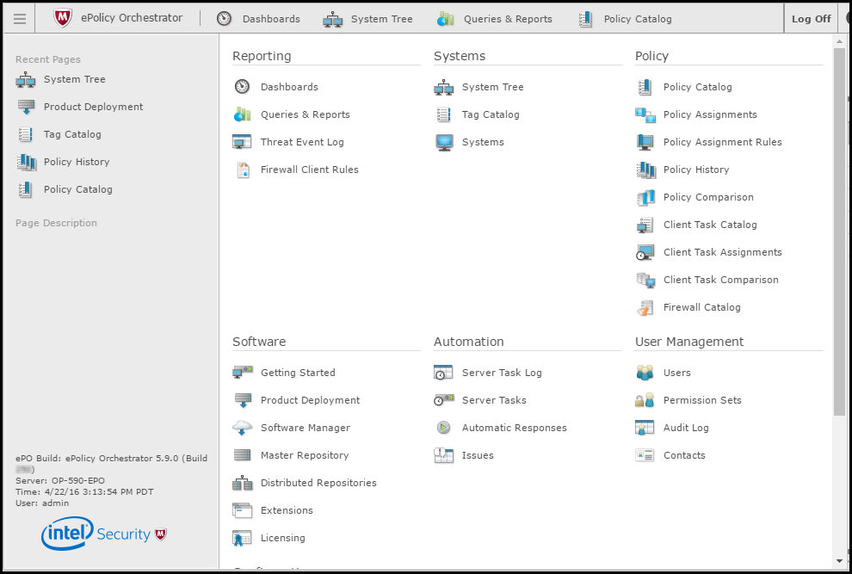This screenshot has width=852, height=574.
Task: Click the Queries & Reports icon under Reporting
Action: (242, 114)
